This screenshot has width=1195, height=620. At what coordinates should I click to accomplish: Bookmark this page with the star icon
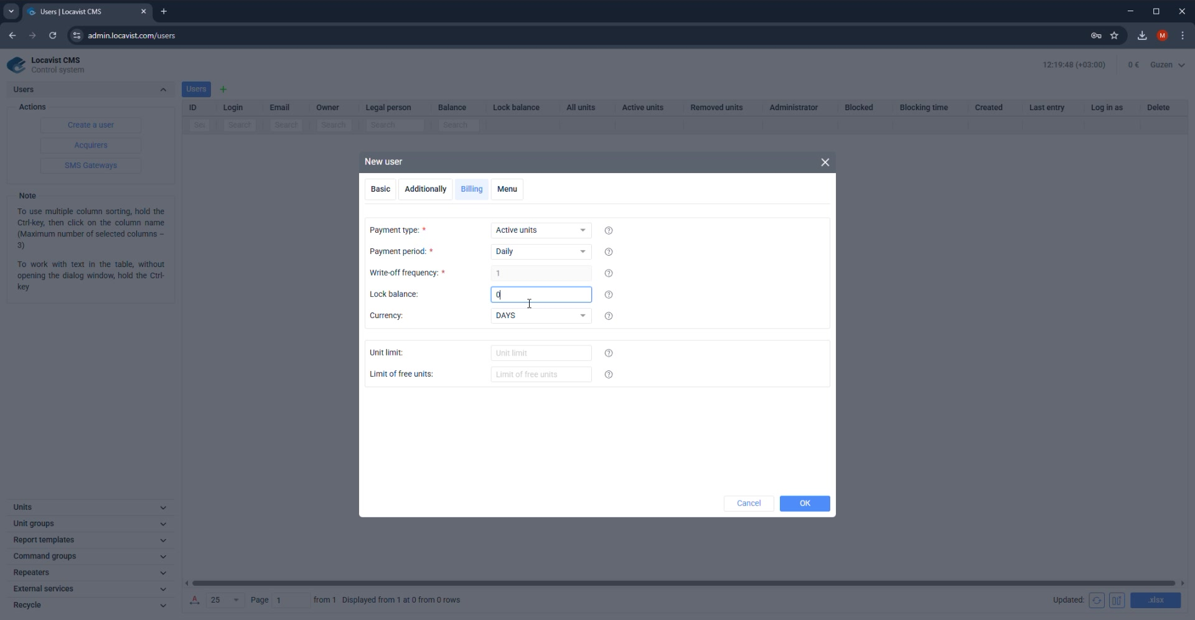point(1114,35)
